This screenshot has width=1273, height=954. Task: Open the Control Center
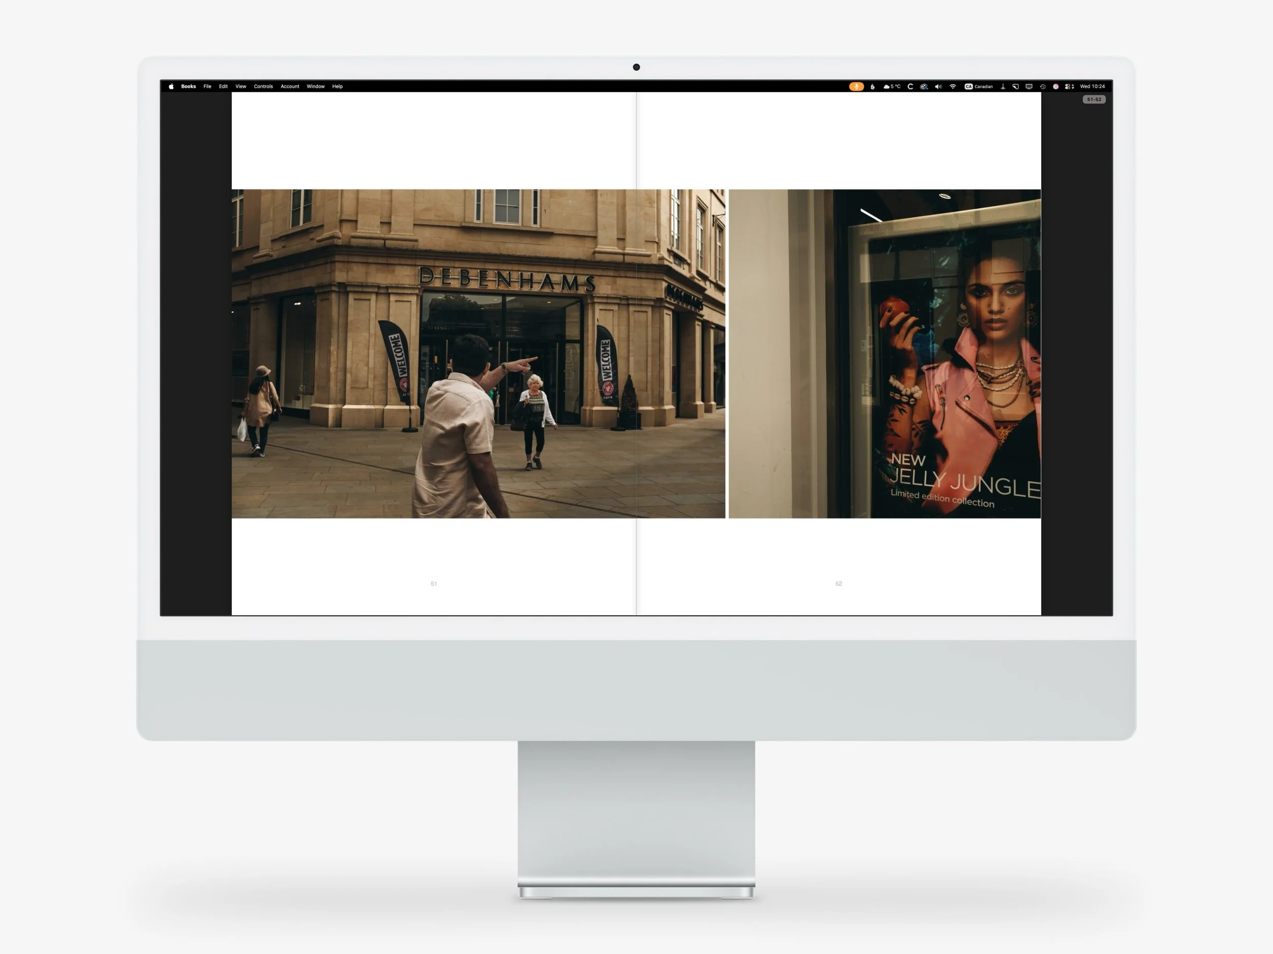pyautogui.click(x=1069, y=86)
